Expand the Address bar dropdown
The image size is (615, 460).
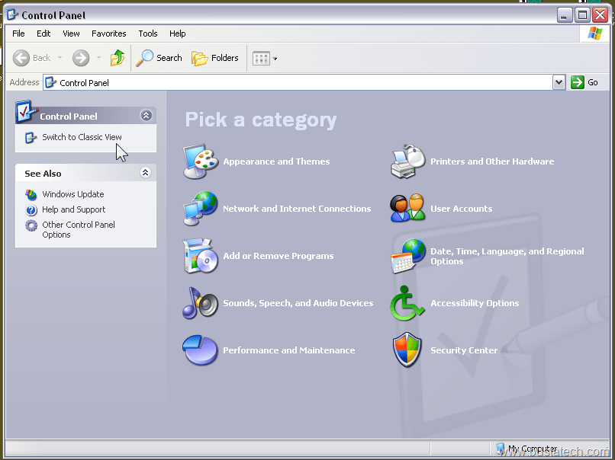[559, 82]
